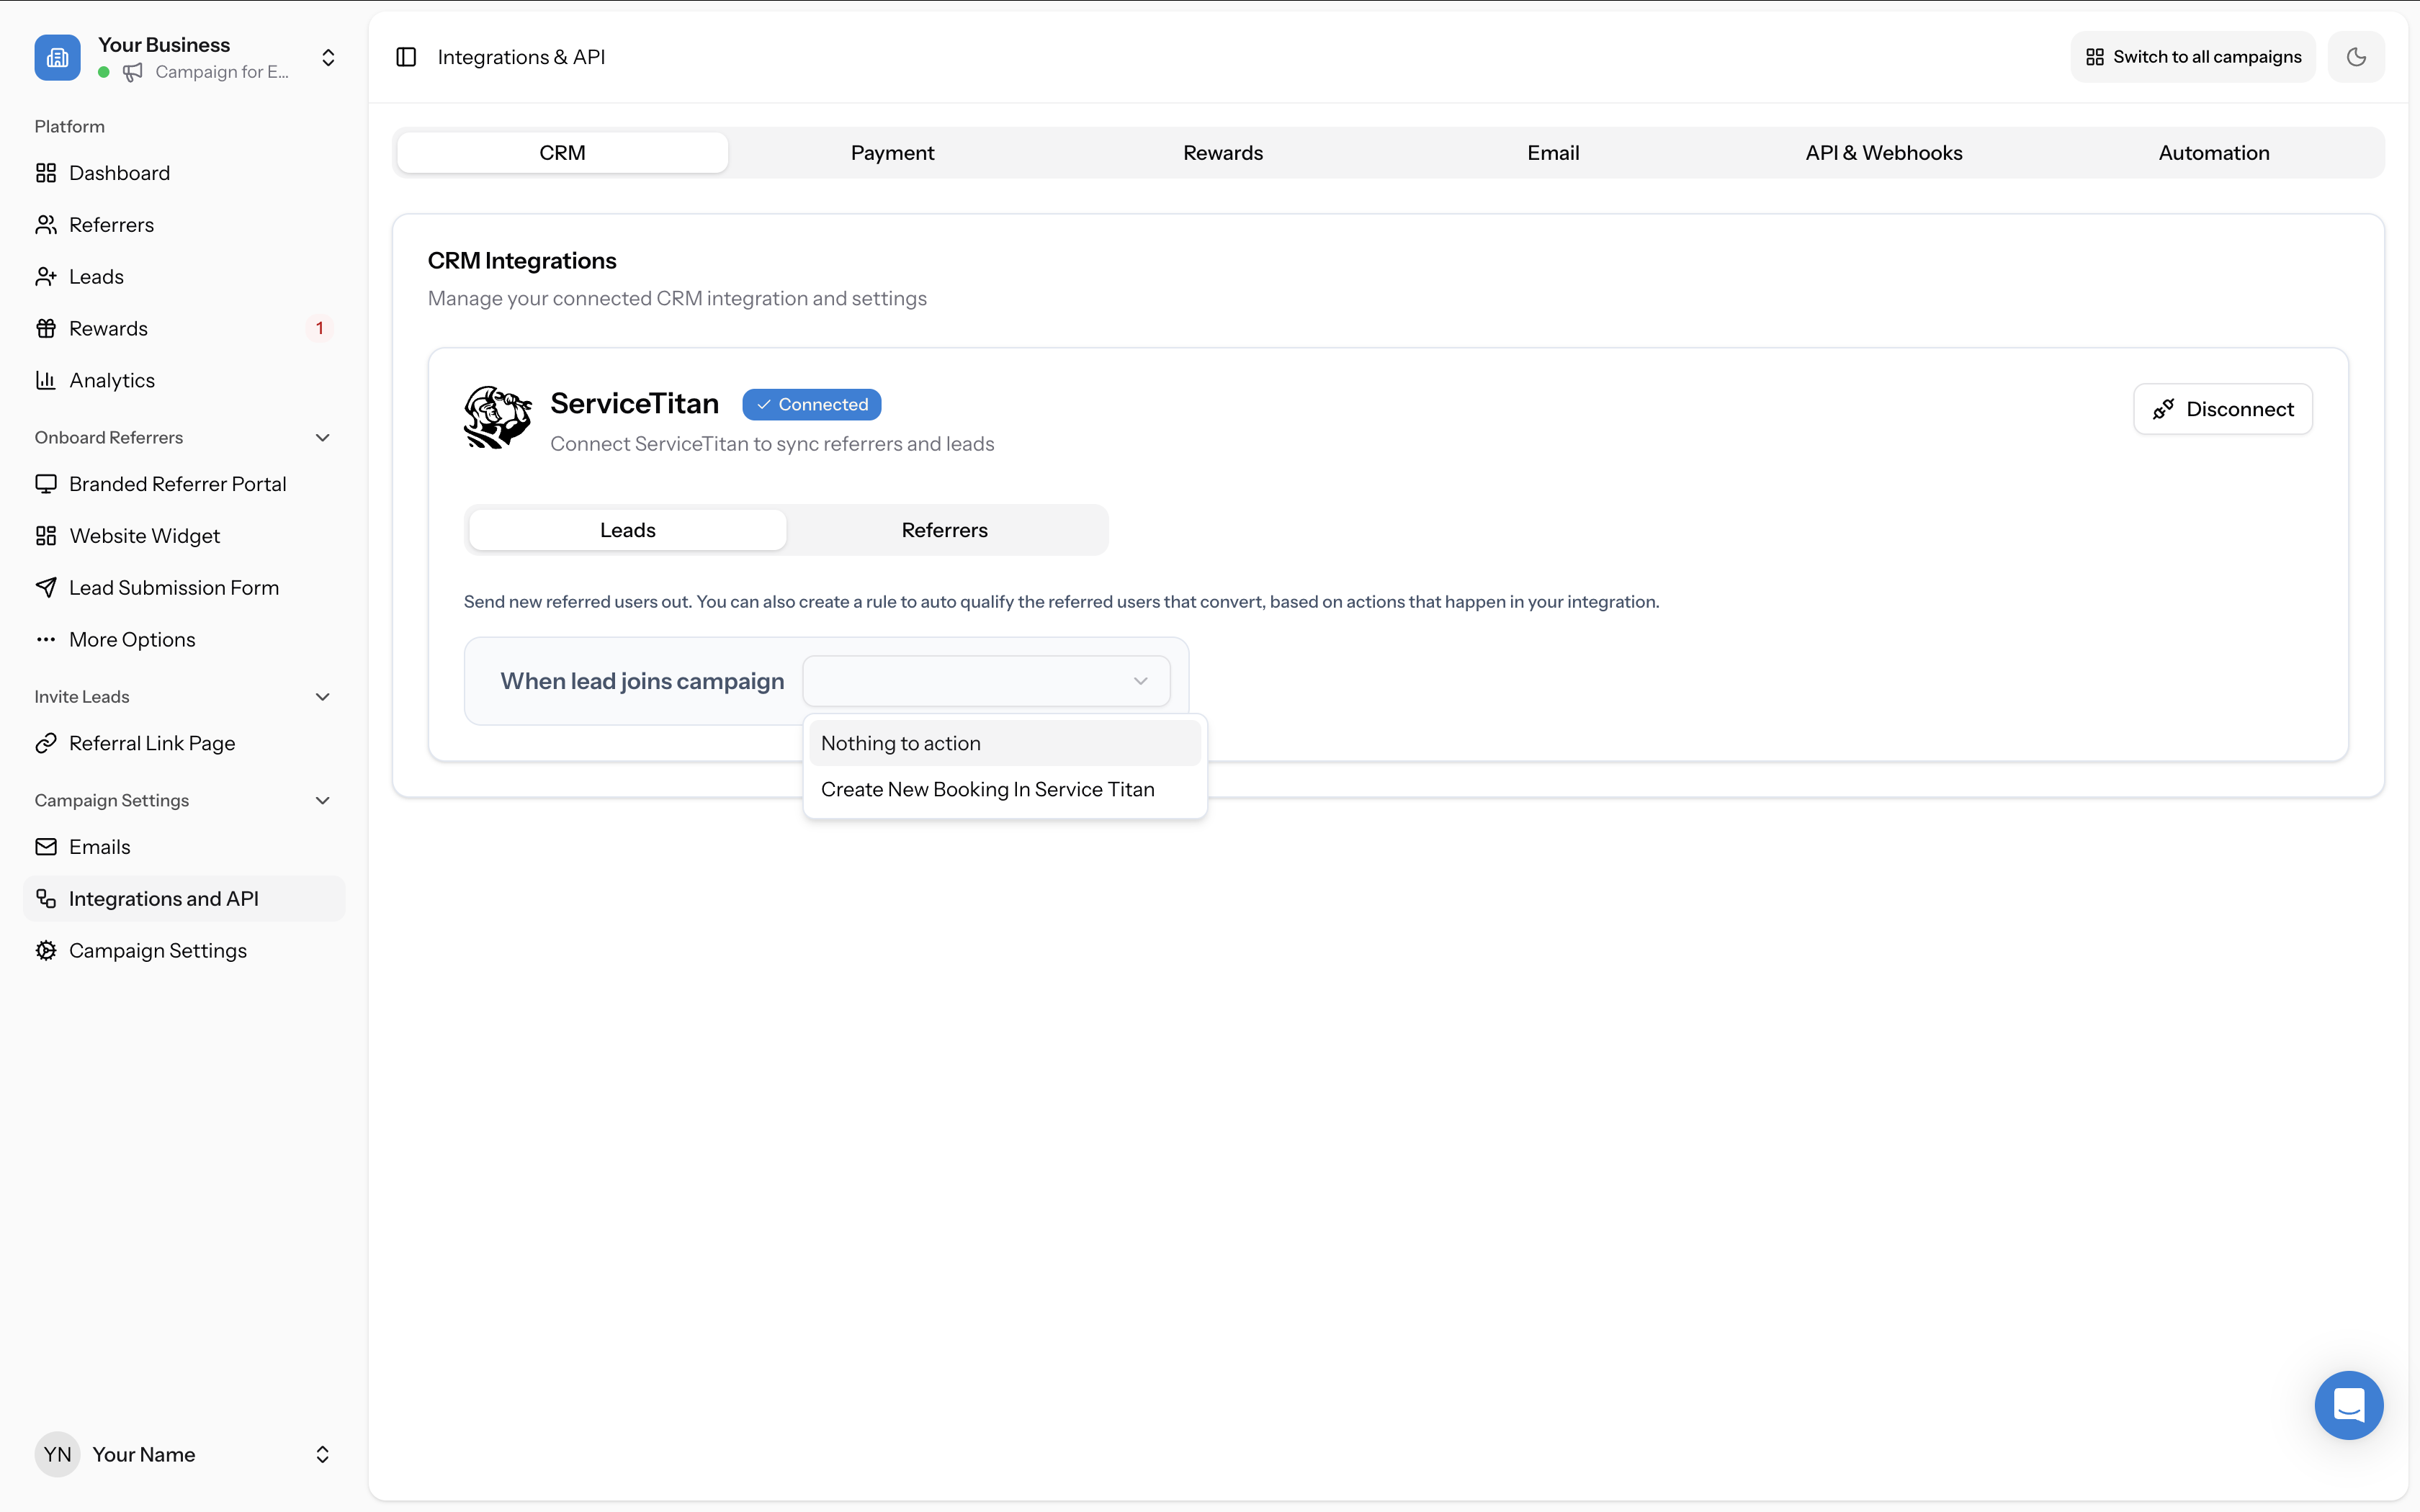Image resolution: width=2420 pixels, height=1512 pixels.
Task: Click the Rewards gift icon
Action: [x=46, y=327]
